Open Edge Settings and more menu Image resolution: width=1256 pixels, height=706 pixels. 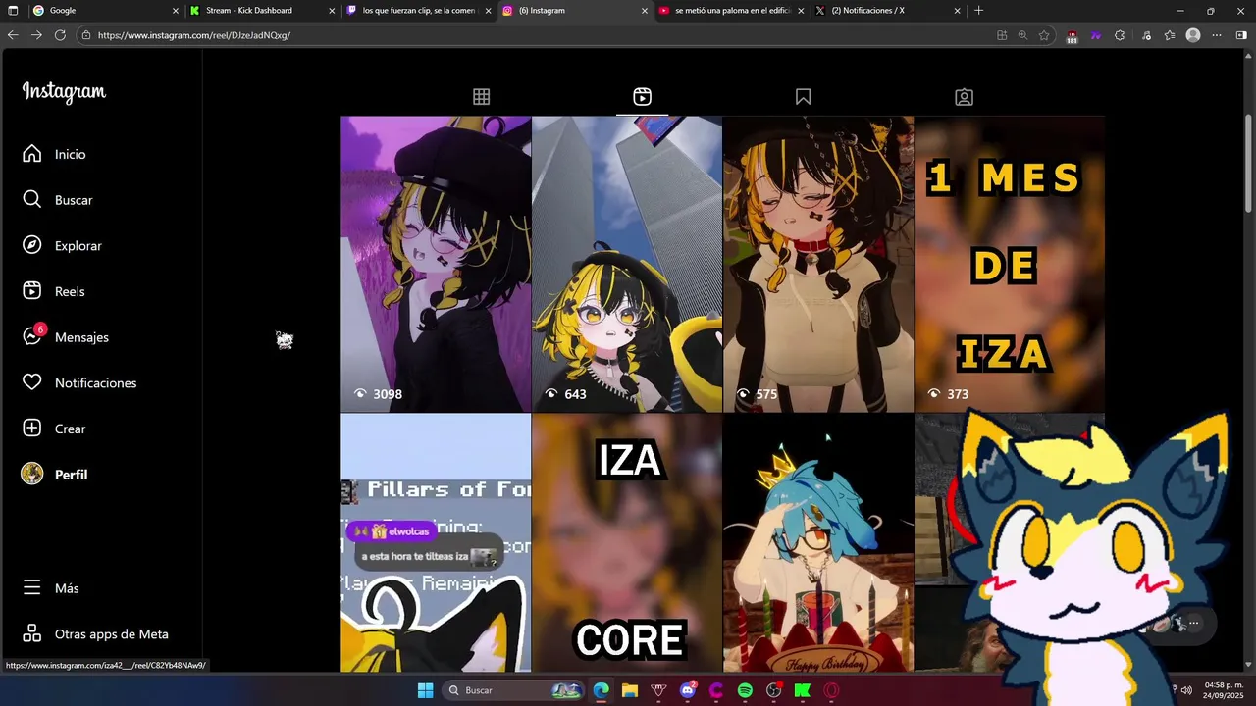[x=1217, y=35]
